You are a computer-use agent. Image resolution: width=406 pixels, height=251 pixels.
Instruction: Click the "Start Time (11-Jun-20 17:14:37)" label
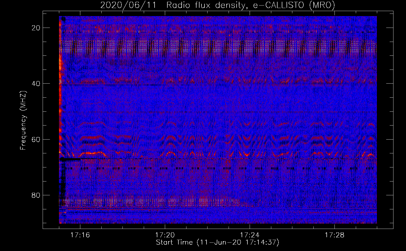point(218,242)
